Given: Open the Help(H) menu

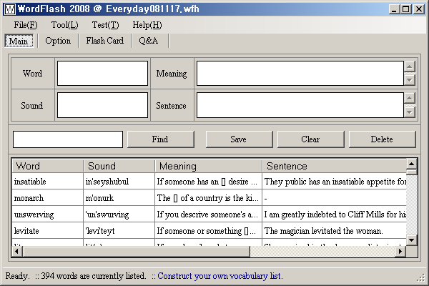Looking at the screenshot, I should (147, 25).
